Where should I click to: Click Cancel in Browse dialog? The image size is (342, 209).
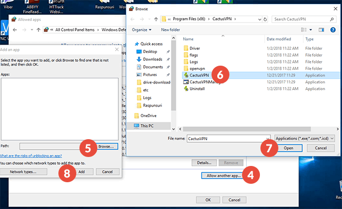[320, 148]
